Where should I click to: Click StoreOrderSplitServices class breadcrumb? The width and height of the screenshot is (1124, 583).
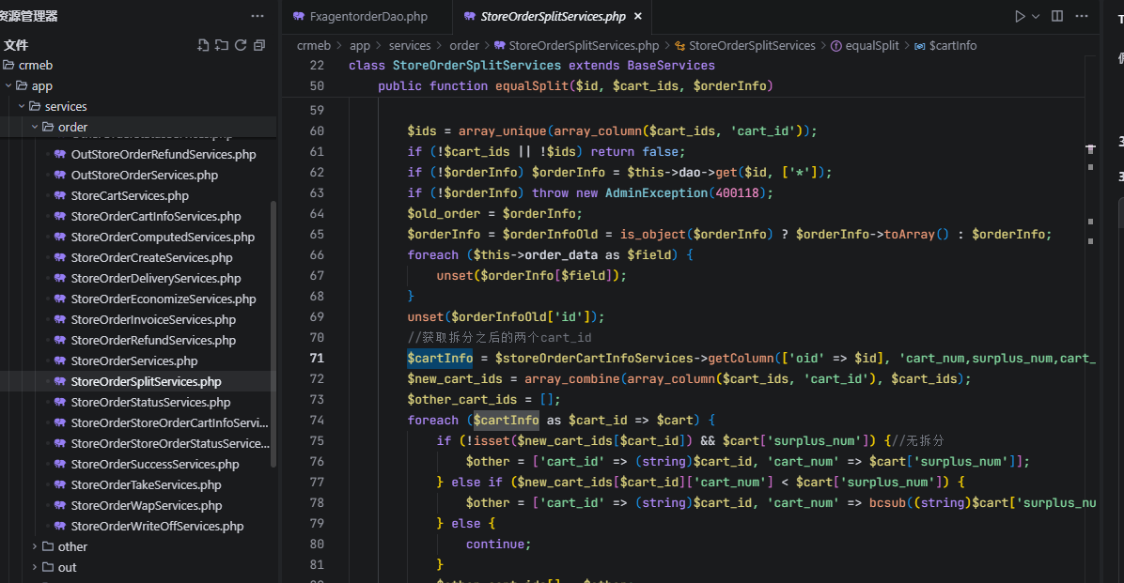pos(745,46)
